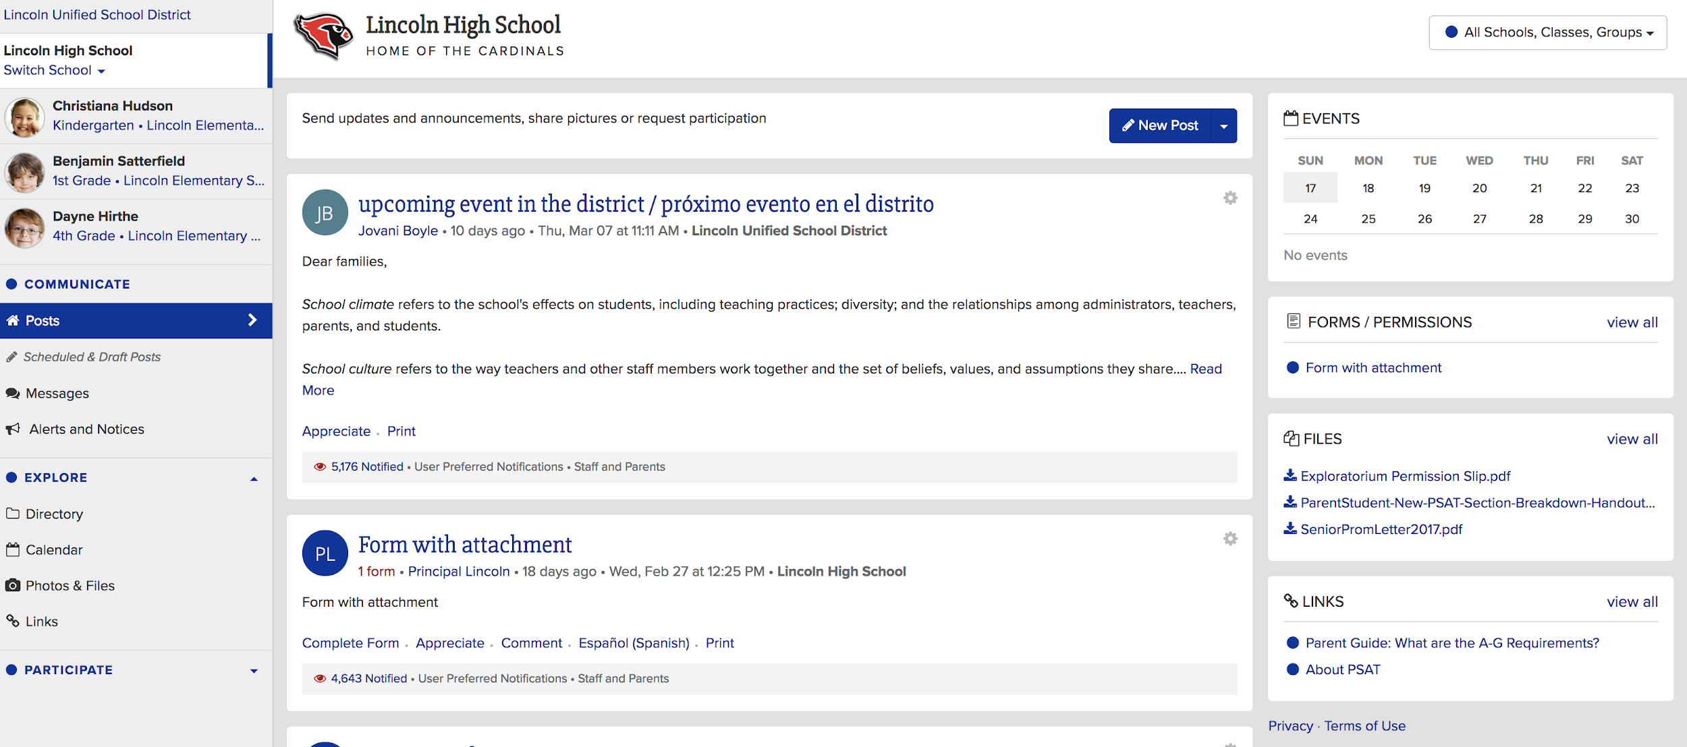Expand All Schools, Classes, Groups filter
Image resolution: width=1687 pixels, height=747 pixels.
pos(1547,32)
